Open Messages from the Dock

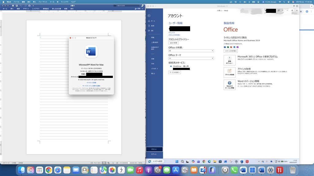tap(167, 170)
